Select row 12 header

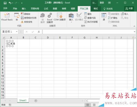coord(2,82)
